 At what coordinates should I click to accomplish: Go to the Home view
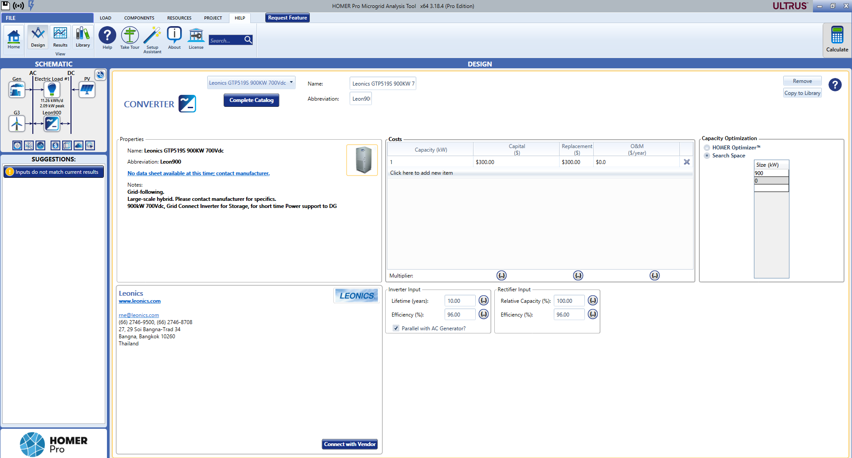14,39
